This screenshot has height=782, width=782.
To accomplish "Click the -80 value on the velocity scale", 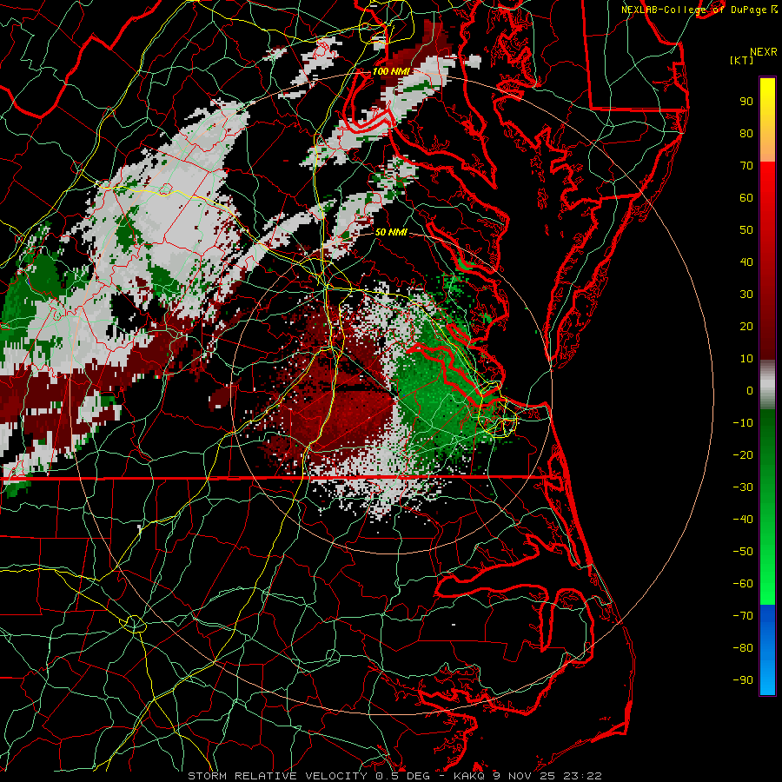I will click(743, 648).
